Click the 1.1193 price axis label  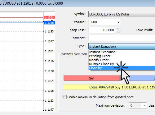pos(49,31)
